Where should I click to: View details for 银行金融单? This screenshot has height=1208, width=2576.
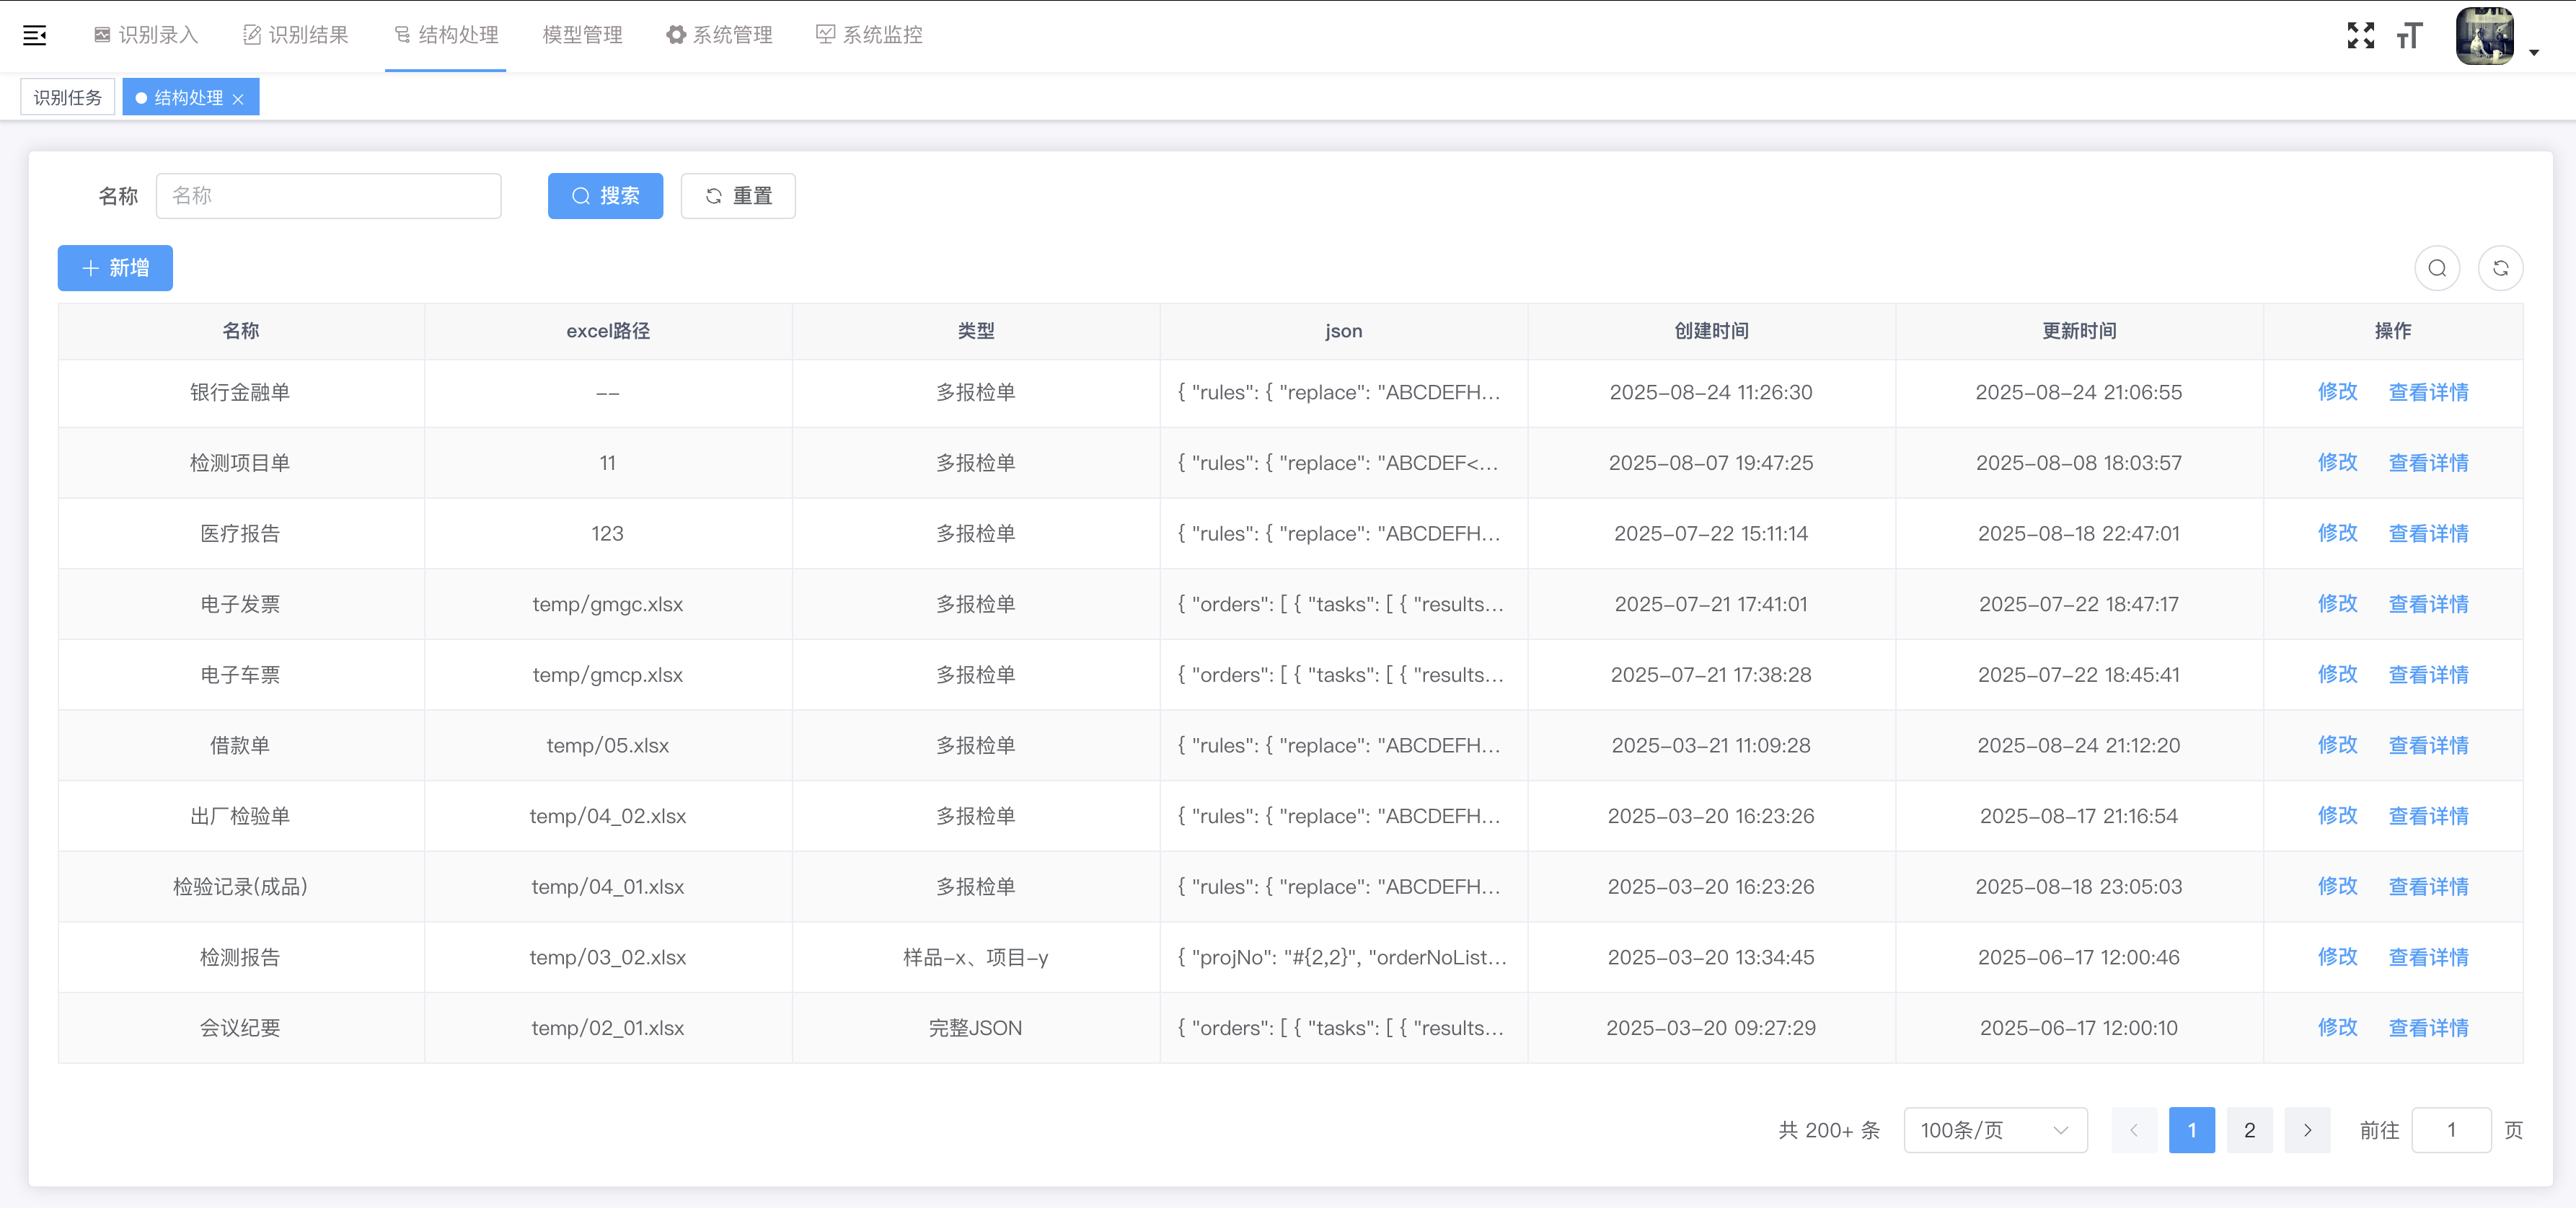tap(2428, 391)
